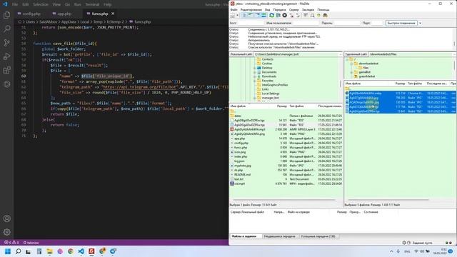Open the VS Code Run and Debug view
457x257 pixels.
coord(6,56)
